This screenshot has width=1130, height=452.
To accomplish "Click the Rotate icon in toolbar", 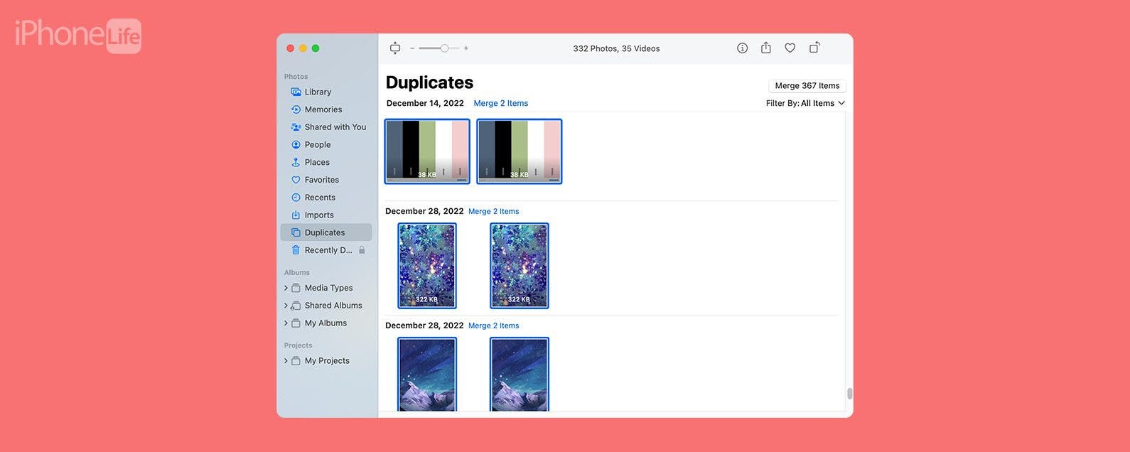I will click(814, 48).
